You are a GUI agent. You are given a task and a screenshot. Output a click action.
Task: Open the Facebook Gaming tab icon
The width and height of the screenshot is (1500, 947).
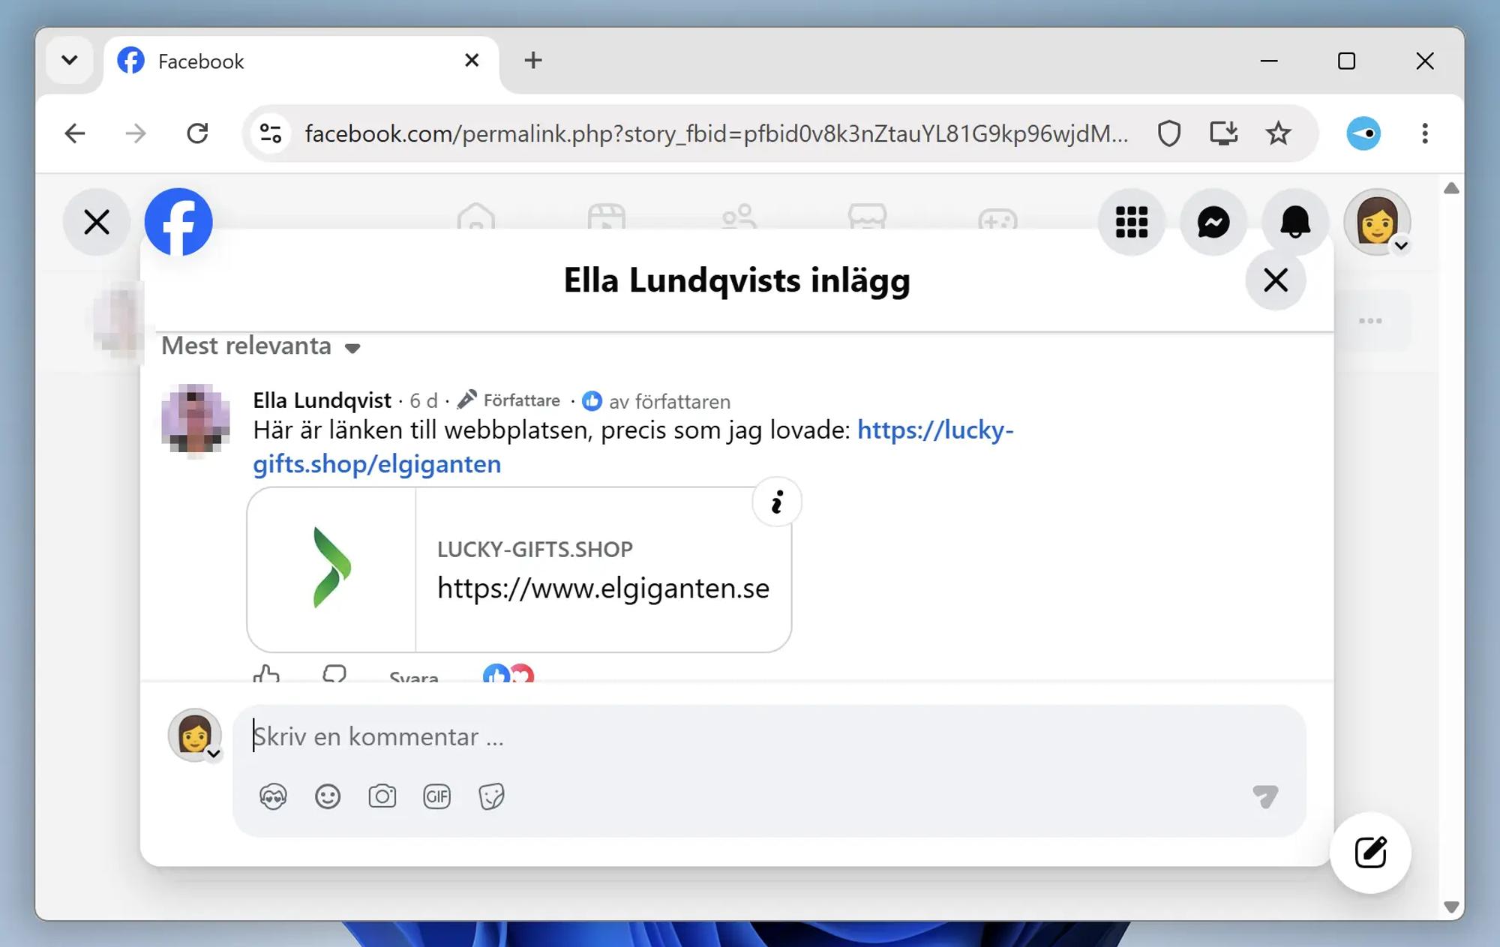click(x=998, y=218)
